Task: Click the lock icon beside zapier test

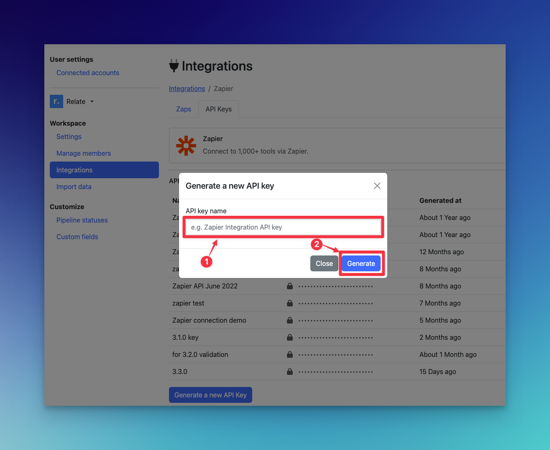Action: (290, 303)
